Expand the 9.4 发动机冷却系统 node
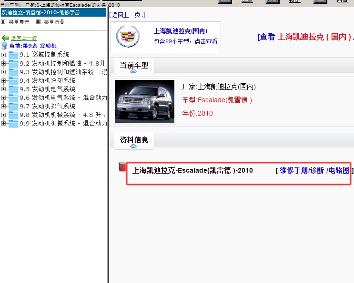The height and width of the screenshot is (283, 354). [x=3, y=80]
